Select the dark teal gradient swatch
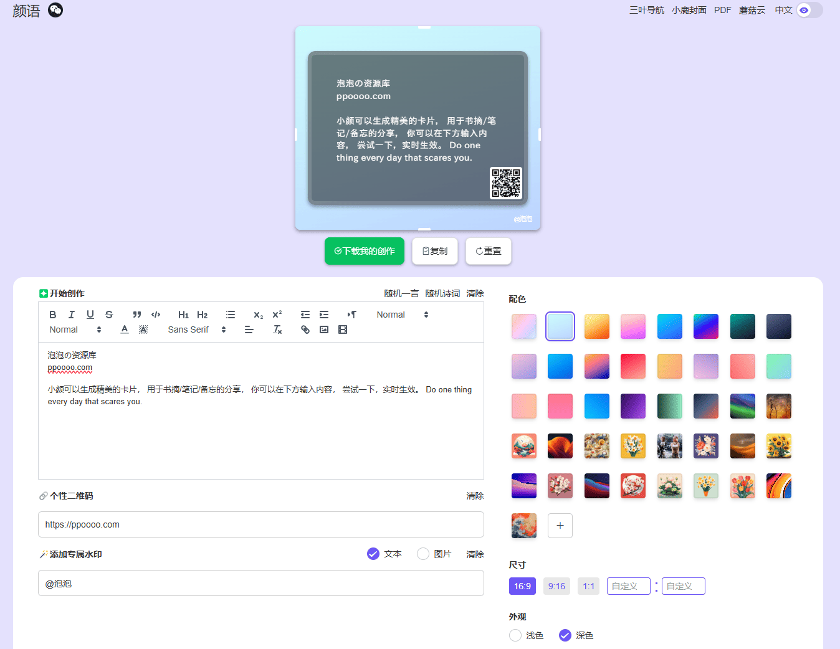840x649 pixels. click(x=743, y=326)
